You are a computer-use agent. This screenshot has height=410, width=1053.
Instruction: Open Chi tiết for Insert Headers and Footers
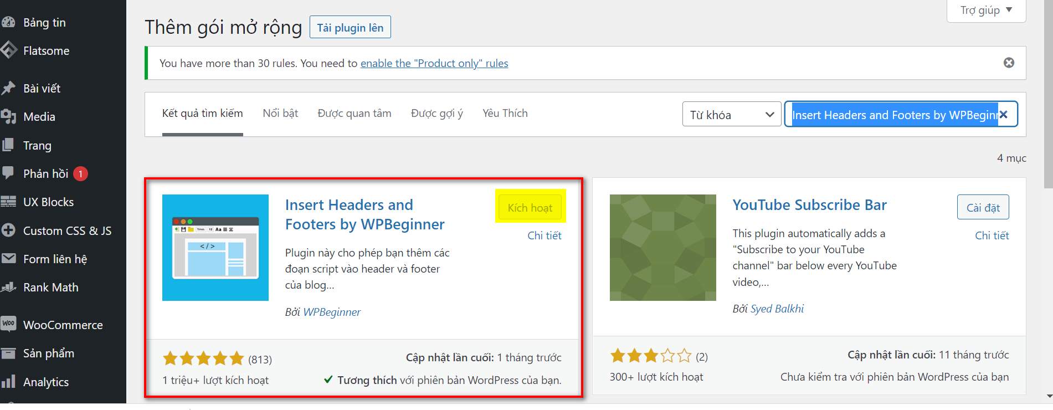[545, 235]
